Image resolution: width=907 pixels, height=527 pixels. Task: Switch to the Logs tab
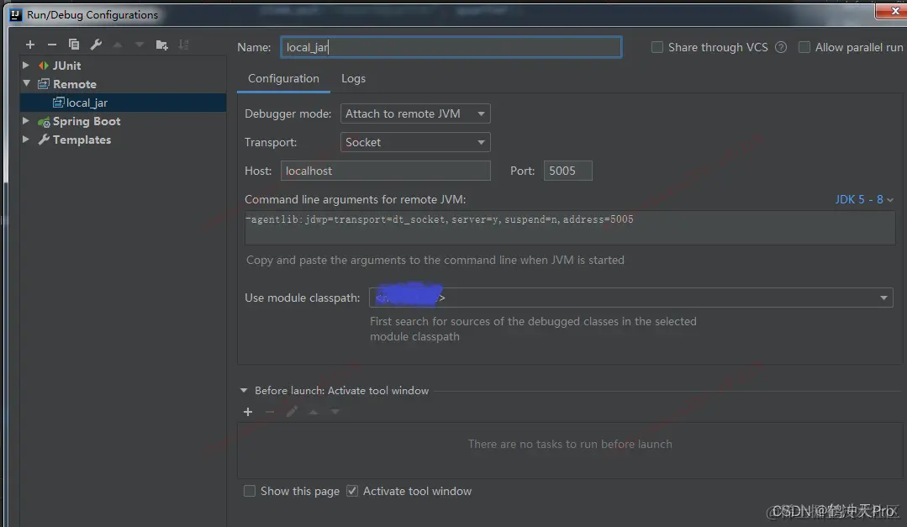353,79
